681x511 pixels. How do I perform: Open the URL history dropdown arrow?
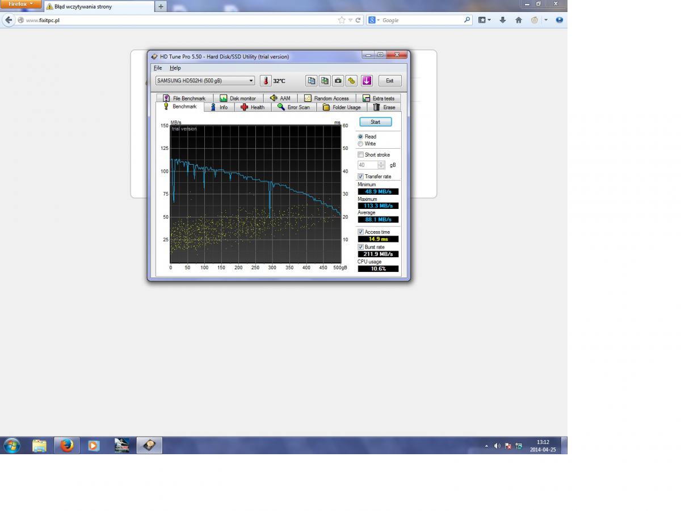point(351,20)
